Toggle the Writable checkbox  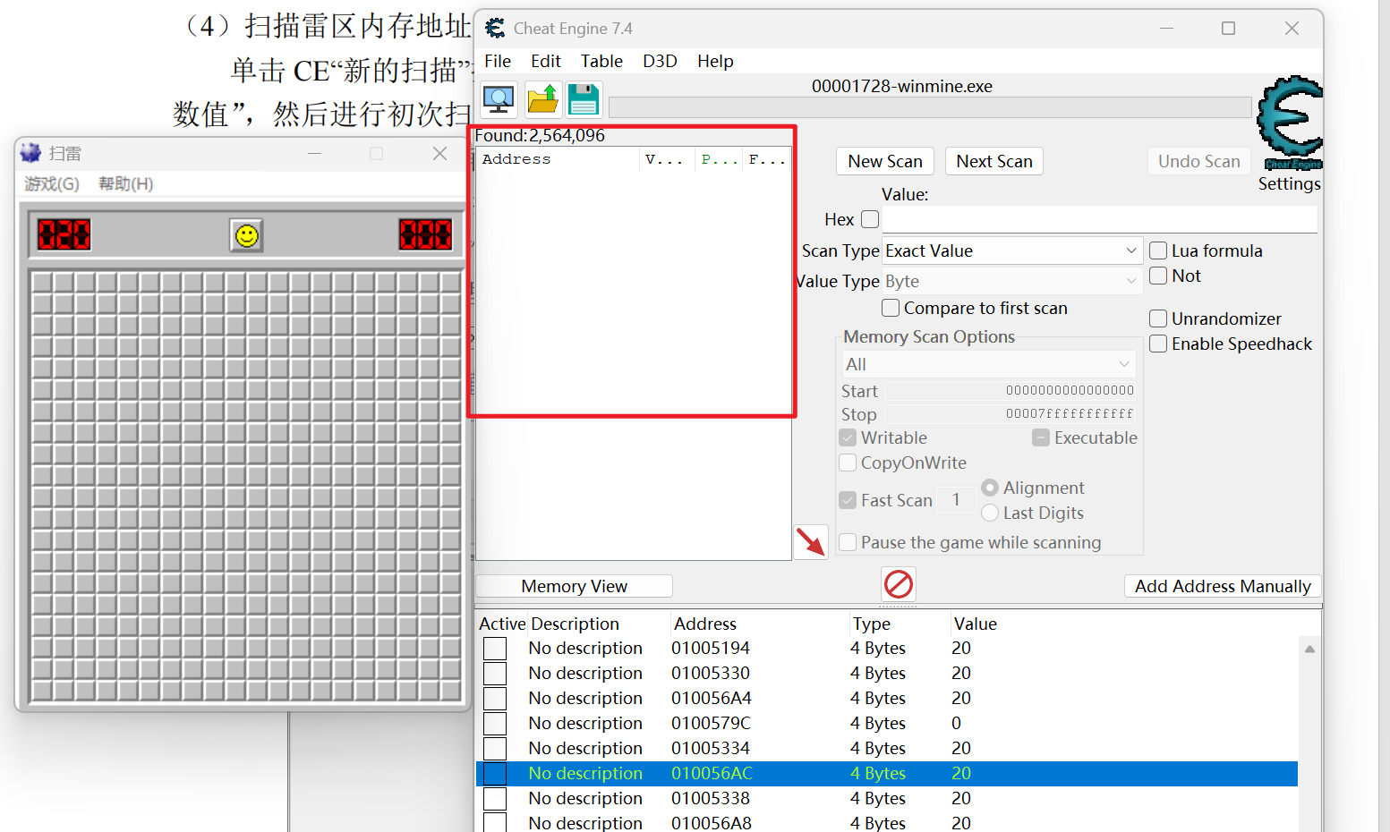(x=848, y=437)
